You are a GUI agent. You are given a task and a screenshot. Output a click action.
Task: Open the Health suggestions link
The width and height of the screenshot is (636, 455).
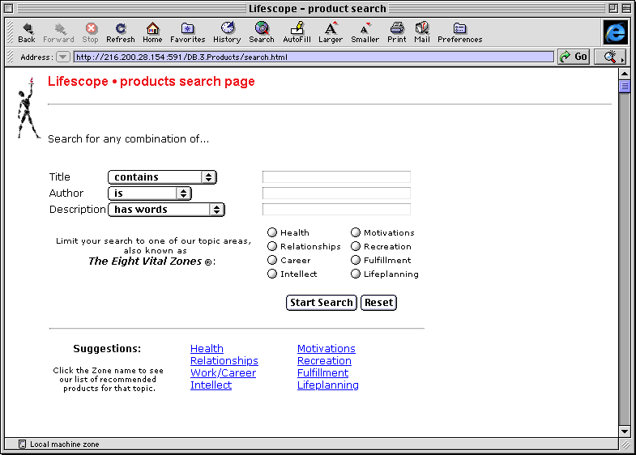click(x=207, y=348)
